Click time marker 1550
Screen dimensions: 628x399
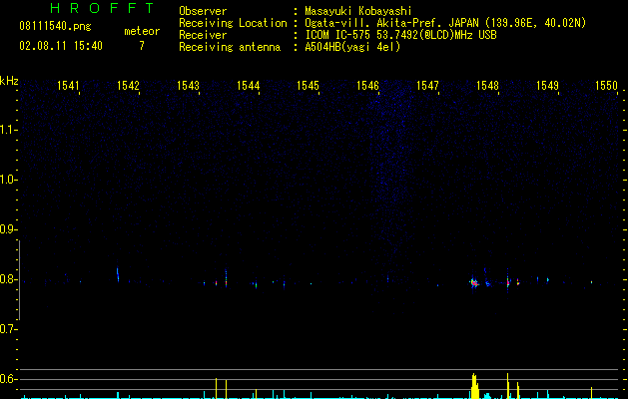point(606,86)
